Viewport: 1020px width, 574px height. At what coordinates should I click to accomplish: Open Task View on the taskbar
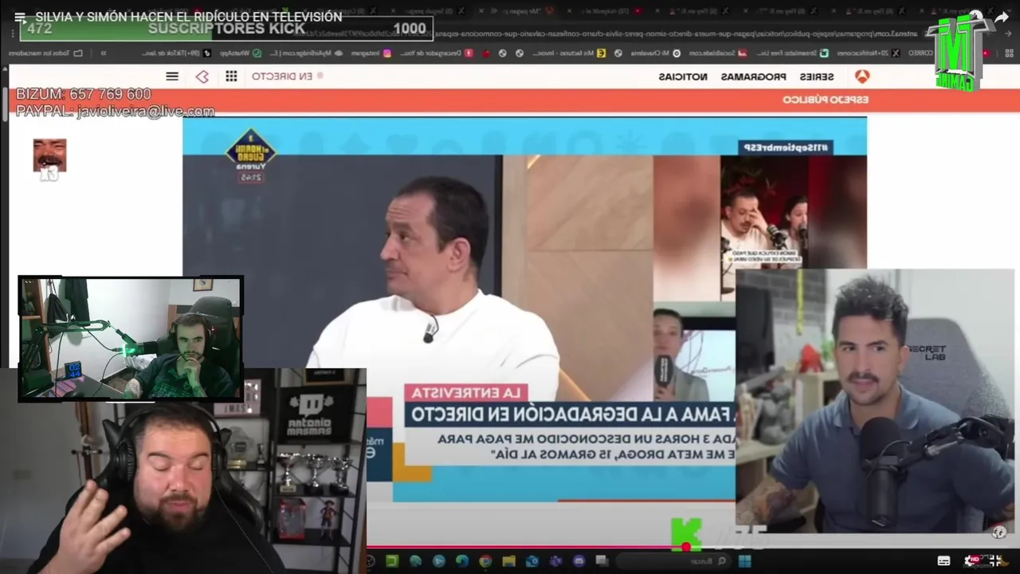(x=602, y=561)
